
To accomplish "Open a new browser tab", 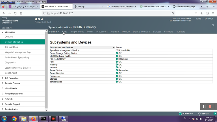I will tap(207, 6).
